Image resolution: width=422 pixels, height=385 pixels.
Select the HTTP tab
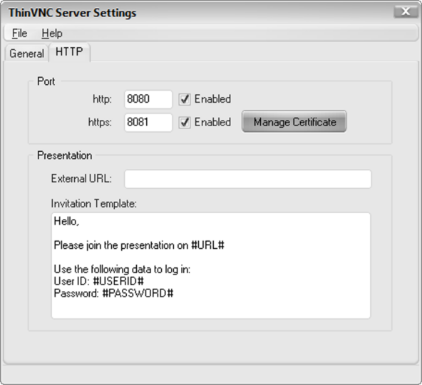click(69, 52)
